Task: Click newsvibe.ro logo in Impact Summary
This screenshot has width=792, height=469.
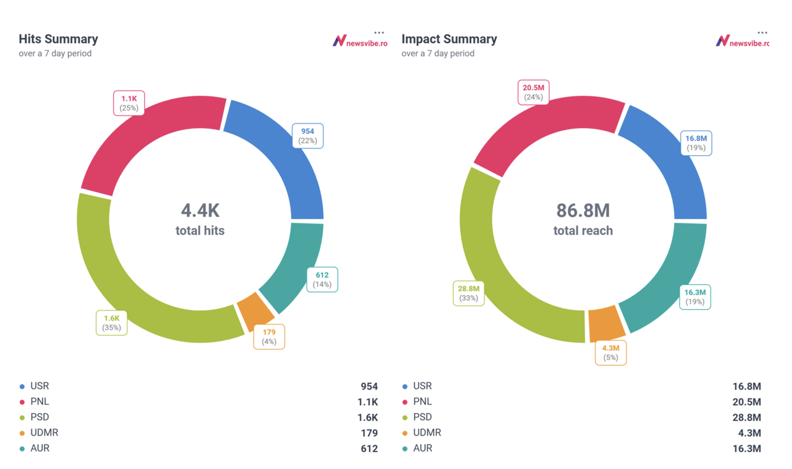Action: coord(742,41)
